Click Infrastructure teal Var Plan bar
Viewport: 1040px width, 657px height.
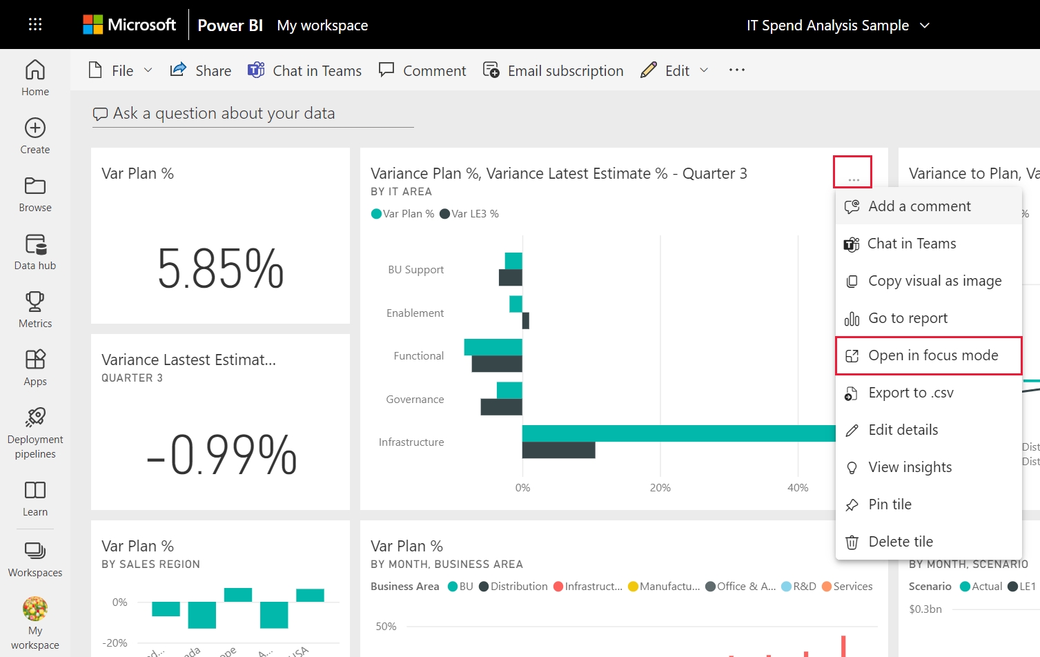[x=679, y=433]
